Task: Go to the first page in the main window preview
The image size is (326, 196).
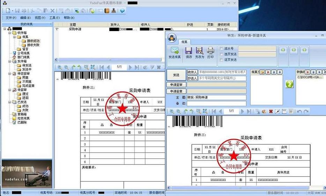Action: point(102,67)
